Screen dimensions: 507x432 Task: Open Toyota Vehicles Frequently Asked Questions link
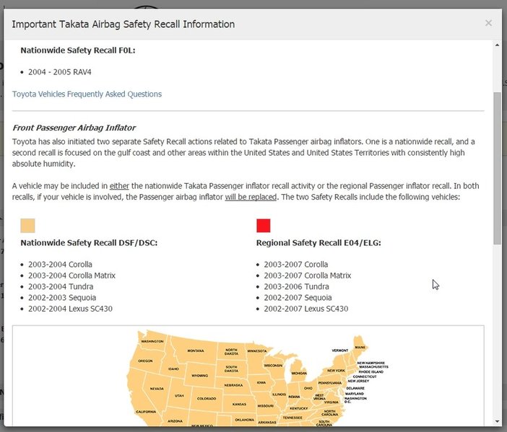point(87,94)
